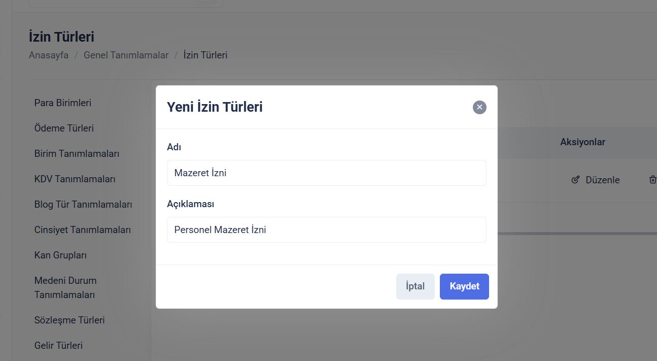Open Cinsiyet Tanımlamaları page
This screenshot has height=361, width=657.
click(x=83, y=229)
